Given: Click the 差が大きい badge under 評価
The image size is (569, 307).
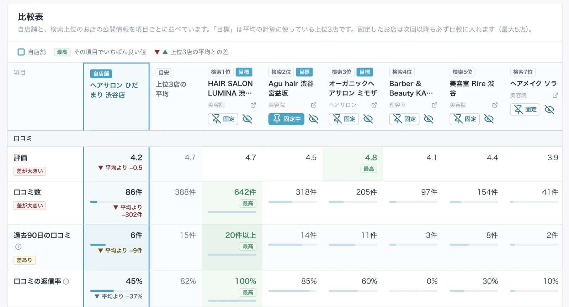Looking at the screenshot, I should [x=30, y=171].
